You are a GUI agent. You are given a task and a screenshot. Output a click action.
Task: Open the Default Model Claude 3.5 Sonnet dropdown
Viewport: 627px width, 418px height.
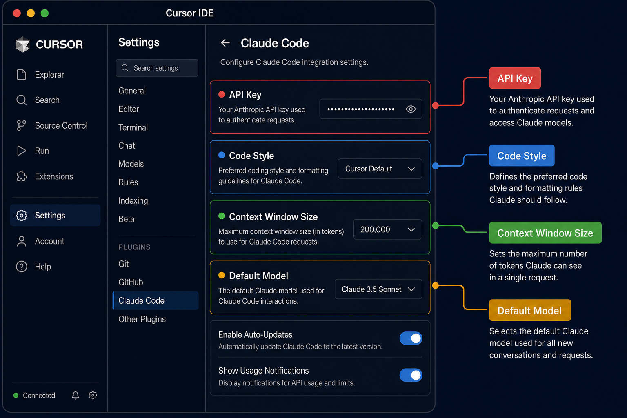[x=378, y=289]
